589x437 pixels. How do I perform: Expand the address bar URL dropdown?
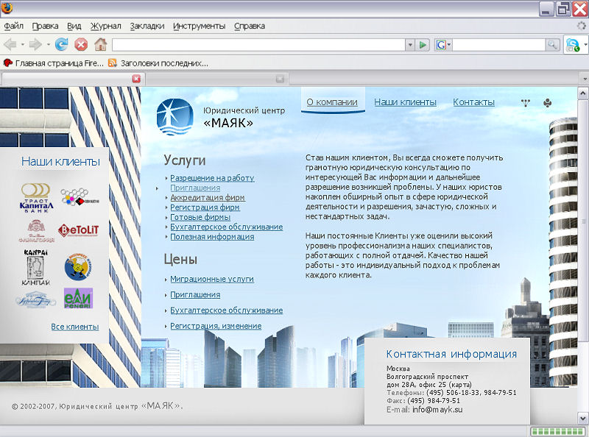tap(410, 45)
